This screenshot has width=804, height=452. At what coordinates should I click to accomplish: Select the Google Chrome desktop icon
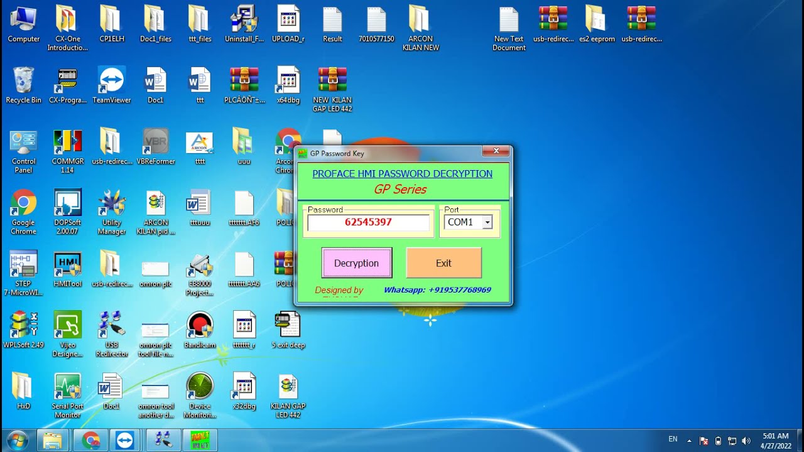pos(24,212)
